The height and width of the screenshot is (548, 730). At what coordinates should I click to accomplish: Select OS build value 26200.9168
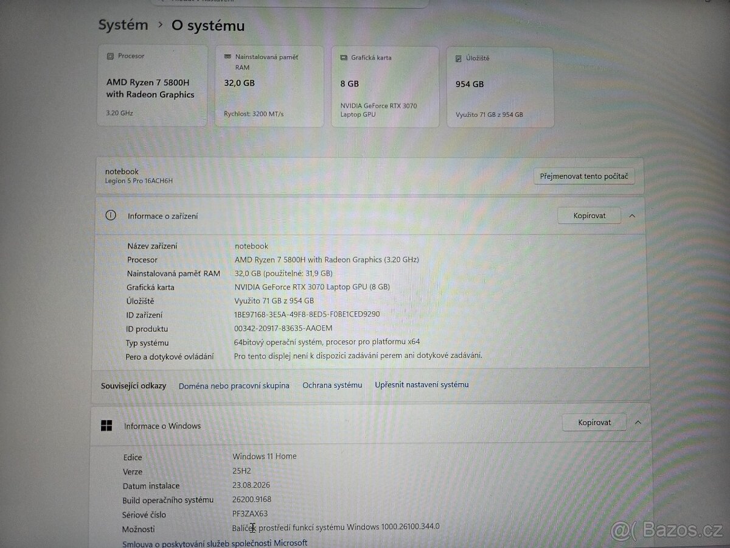tap(252, 499)
